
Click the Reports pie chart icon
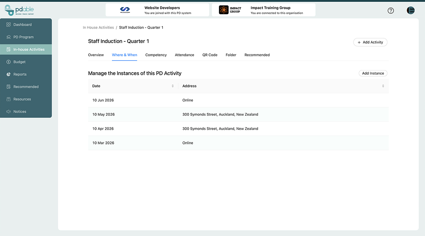coord(8,74)
